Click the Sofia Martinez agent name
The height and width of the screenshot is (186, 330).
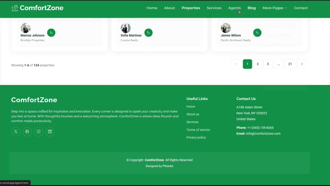point(131,35)
